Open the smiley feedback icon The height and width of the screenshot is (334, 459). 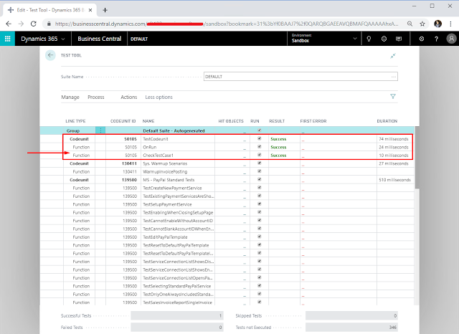(x=384, y=39)
